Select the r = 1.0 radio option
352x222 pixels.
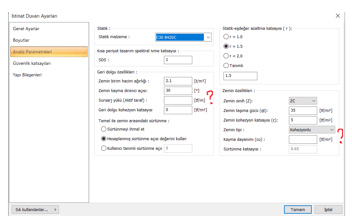[x=226, y=37]
